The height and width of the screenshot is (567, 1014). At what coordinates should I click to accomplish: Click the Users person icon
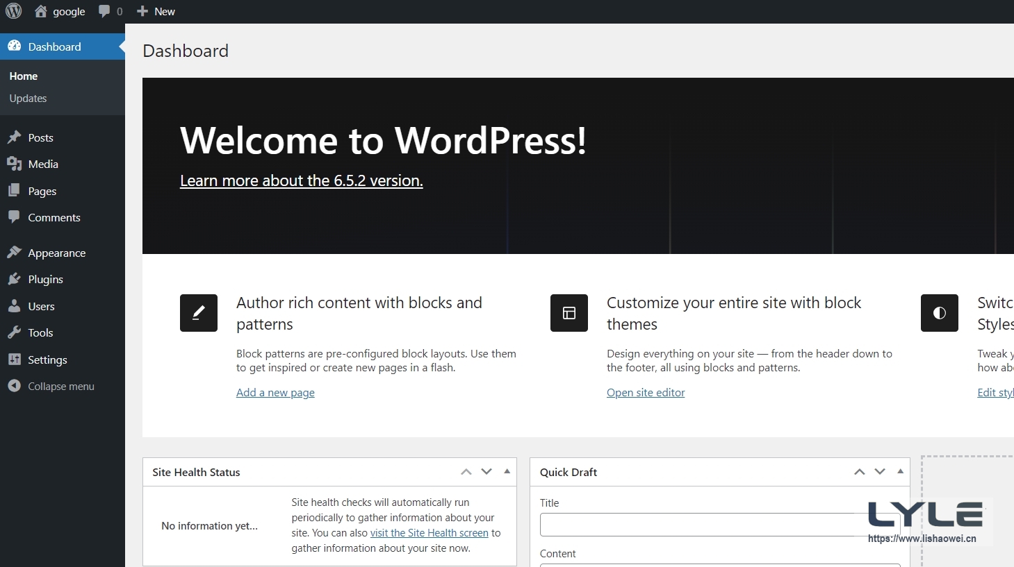point(15,306)
